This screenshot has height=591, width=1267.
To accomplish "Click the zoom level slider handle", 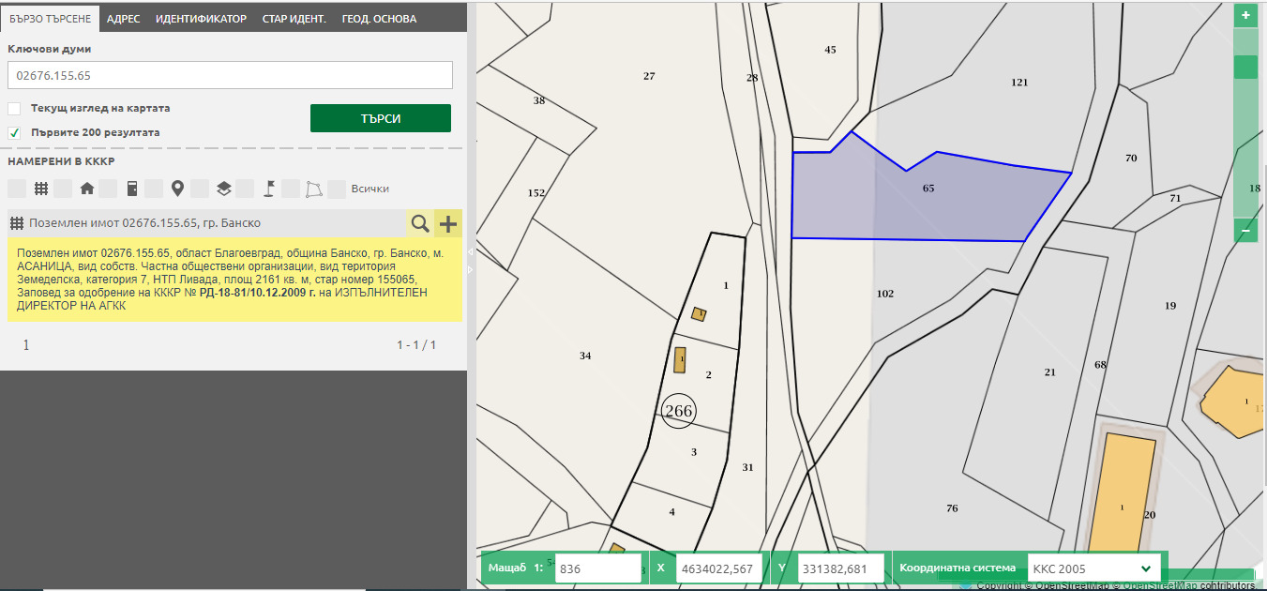I will 1245,67.
